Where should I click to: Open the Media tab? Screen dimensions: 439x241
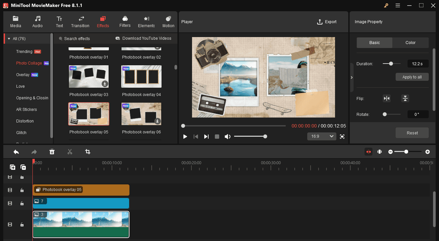16,22
